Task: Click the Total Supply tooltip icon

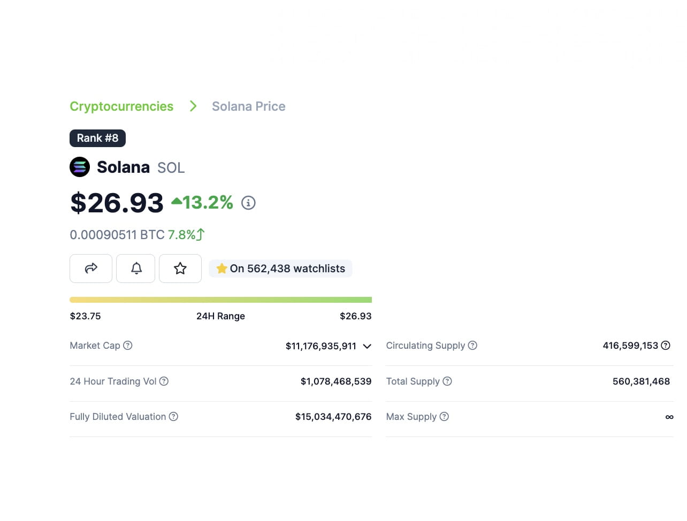Action: [447, 381]
